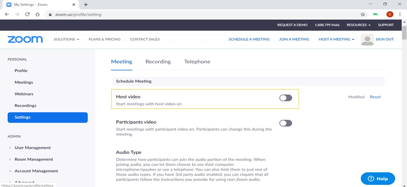This screenshot has height=187, width=407.
Task: Click the blue Help button
Action: 378,178
